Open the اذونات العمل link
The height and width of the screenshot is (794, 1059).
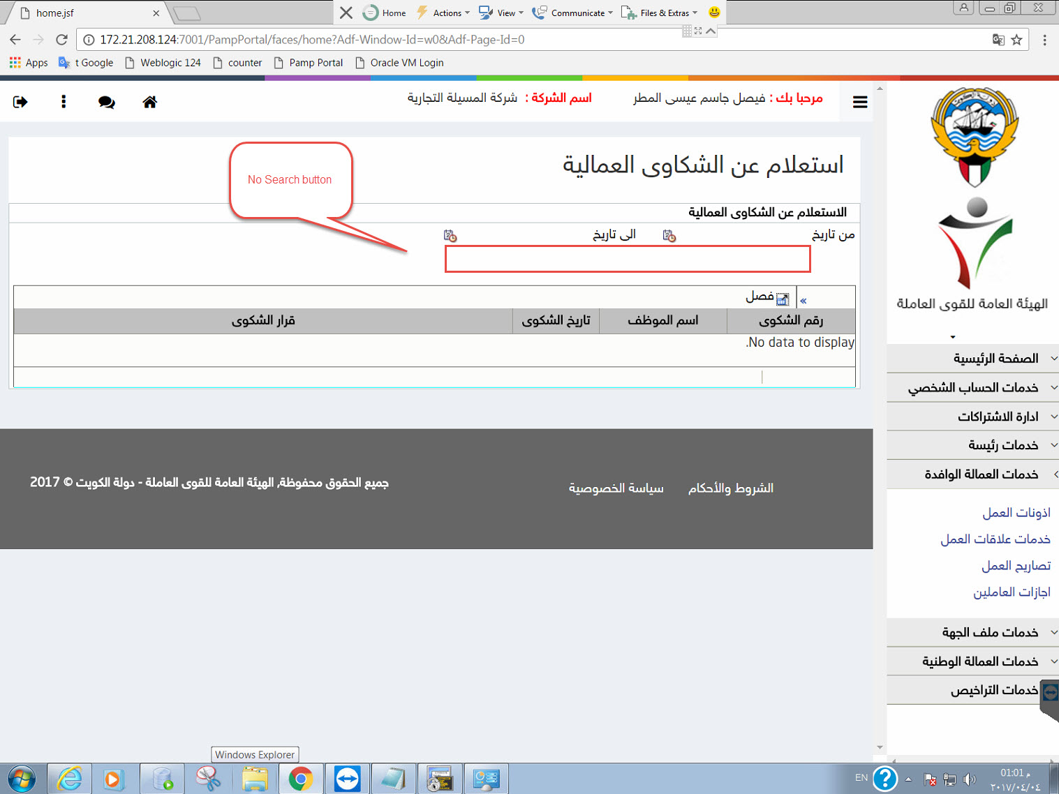pos(1016,513)
